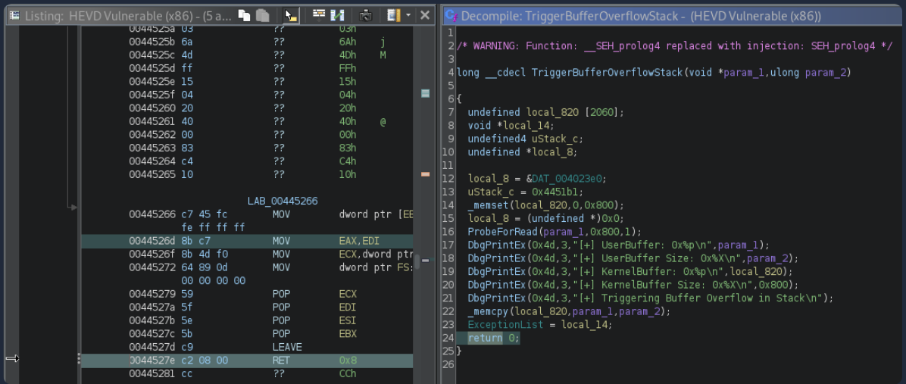Click the listing fields display icon
The height and width of the screenshot is (384, 906).
click(x=392, y=15)
